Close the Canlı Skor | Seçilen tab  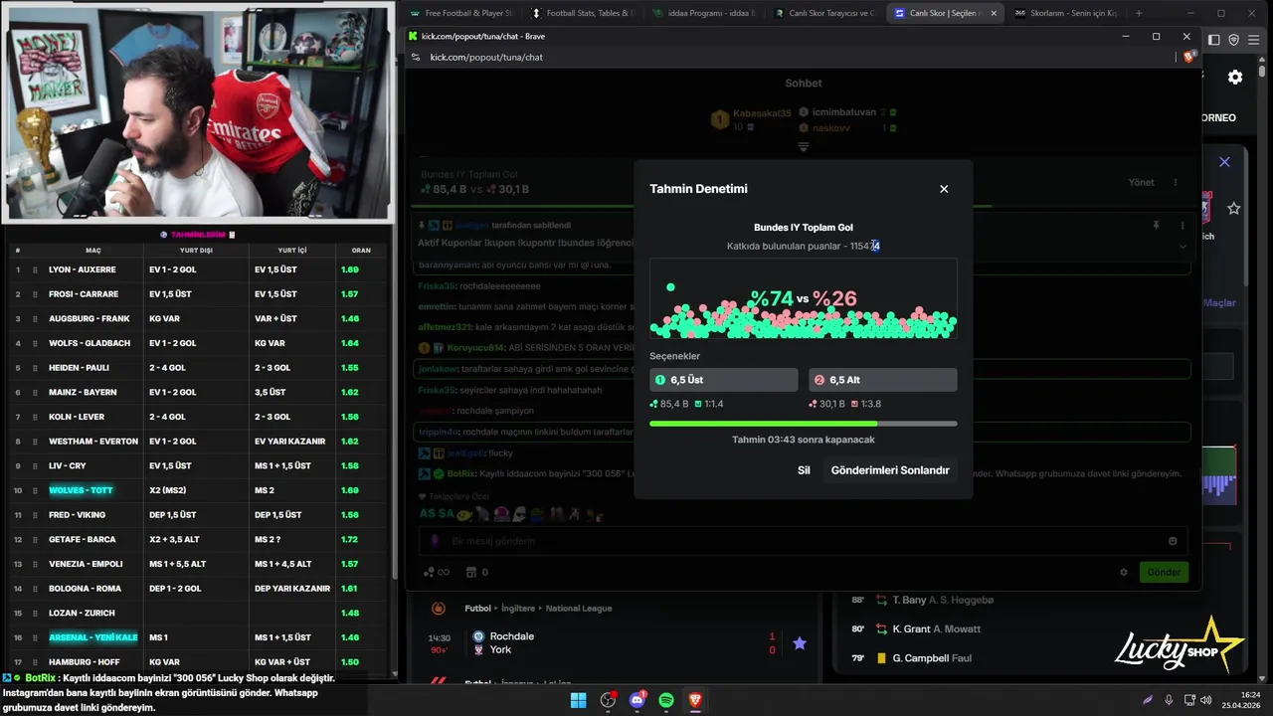(x=993, y=13)
